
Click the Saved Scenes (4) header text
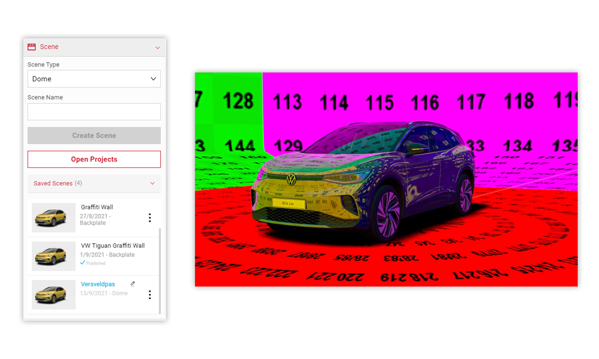pos(58,183)
